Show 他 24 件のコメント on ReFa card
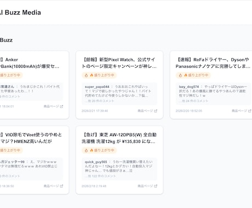252x208 pixels. click(193, 101)
